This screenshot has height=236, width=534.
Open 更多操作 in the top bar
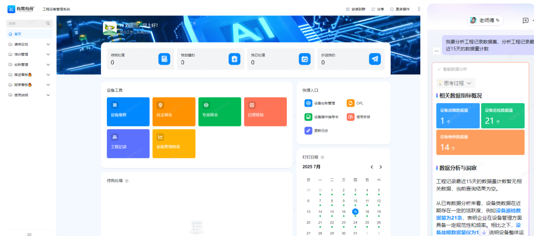(400, 9)
